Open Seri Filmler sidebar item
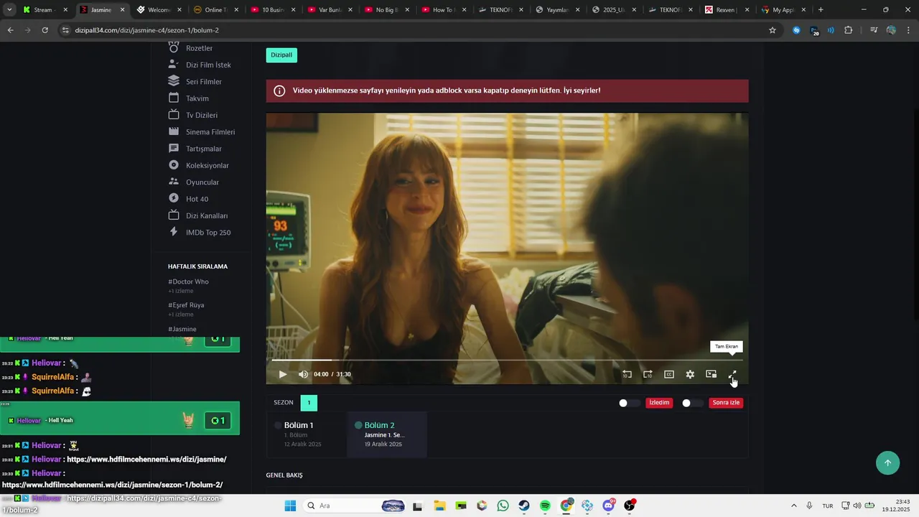The height and width of the screenshot is (517, 919). coord(203,82)
